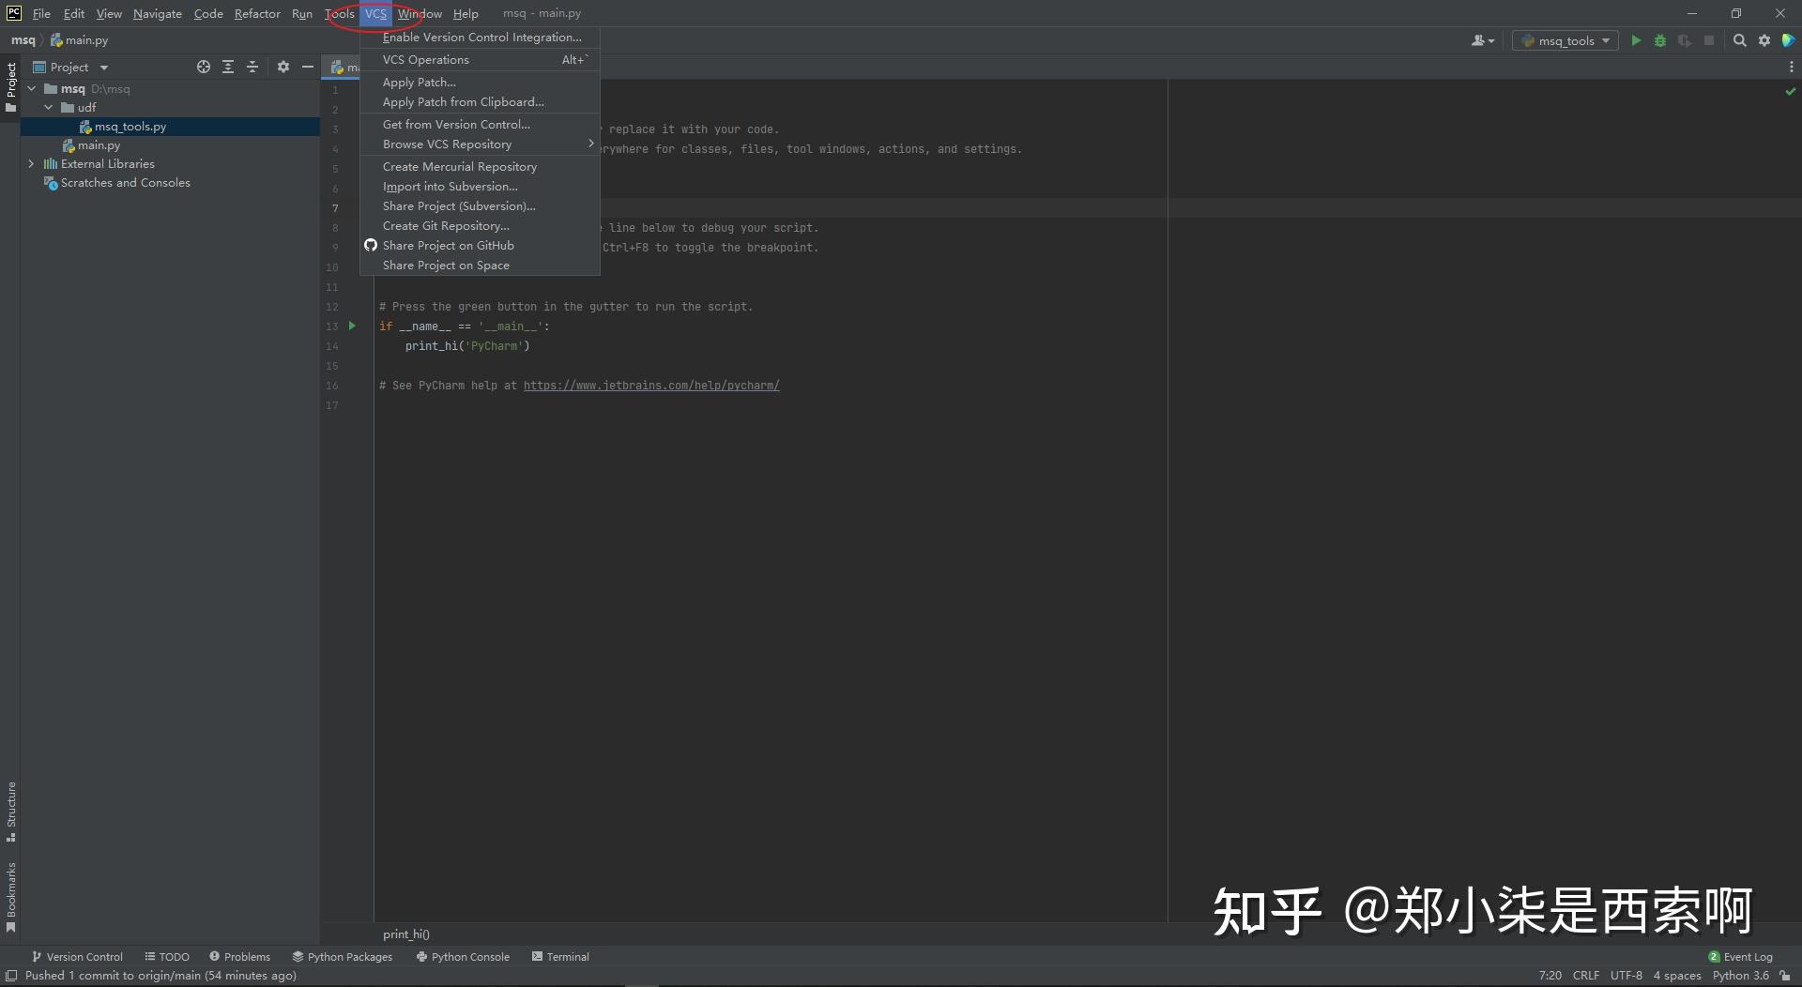Run the msq_tools configuration with green play icon
1802x987 pixels.
point(1636,40)
